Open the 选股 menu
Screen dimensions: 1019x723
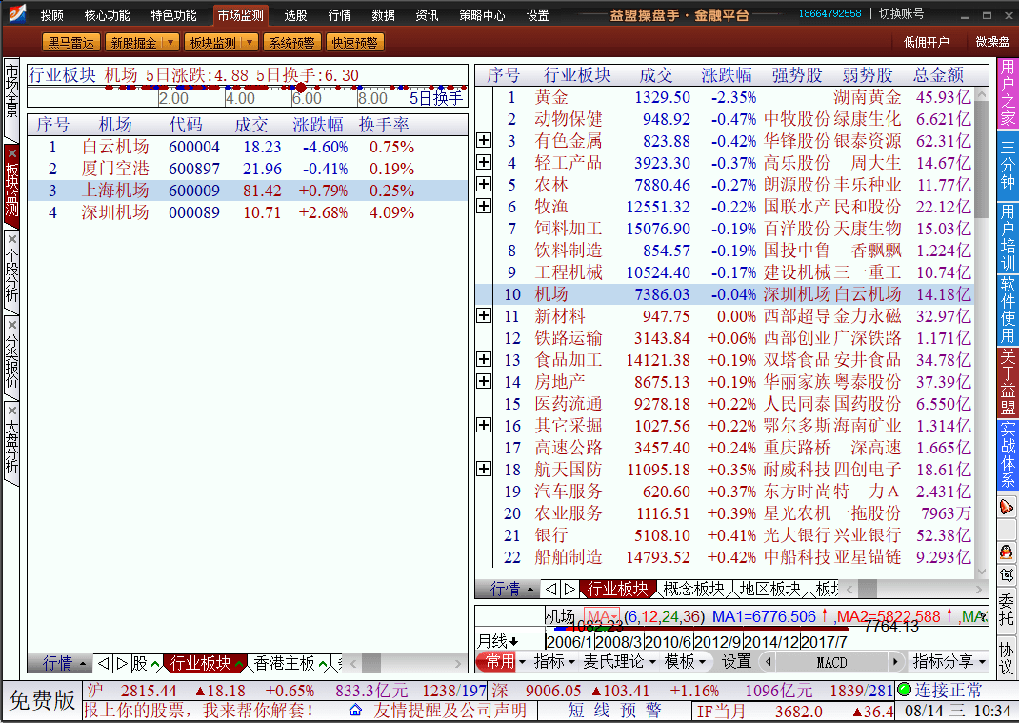(x=295, y=15)
